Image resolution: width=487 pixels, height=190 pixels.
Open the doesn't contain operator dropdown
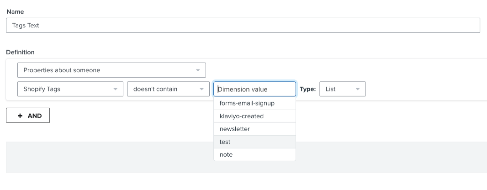(165, 89)
